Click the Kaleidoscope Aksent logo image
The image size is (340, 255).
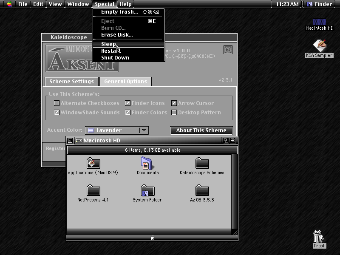(x=82, y=59)
